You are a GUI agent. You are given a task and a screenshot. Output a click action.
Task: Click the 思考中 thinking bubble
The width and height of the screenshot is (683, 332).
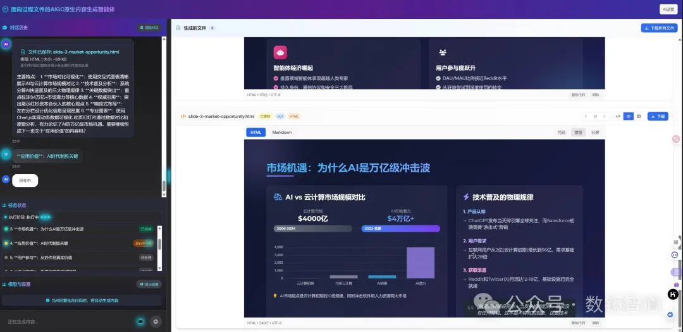click(x=25, y=181)
